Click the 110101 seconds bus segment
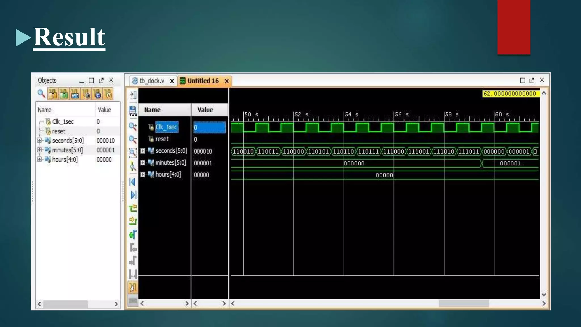581x327 pixels. 318,151
